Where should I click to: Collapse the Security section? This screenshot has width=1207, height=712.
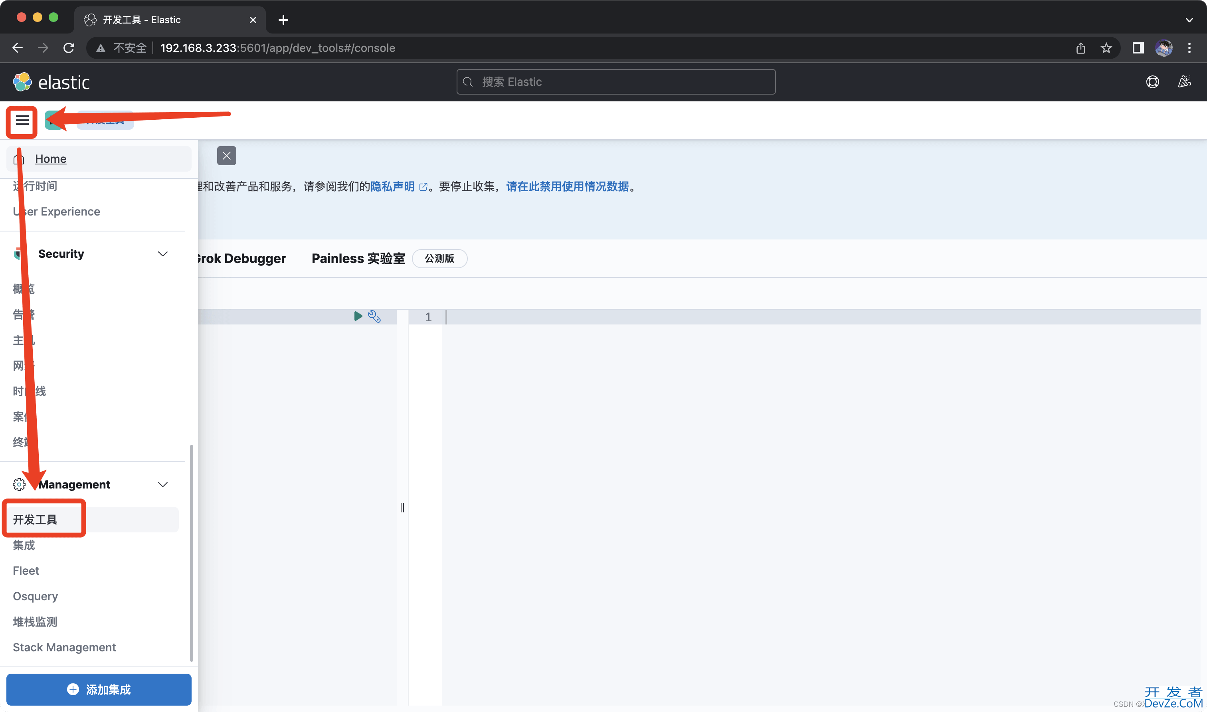(x=163, y=254)
